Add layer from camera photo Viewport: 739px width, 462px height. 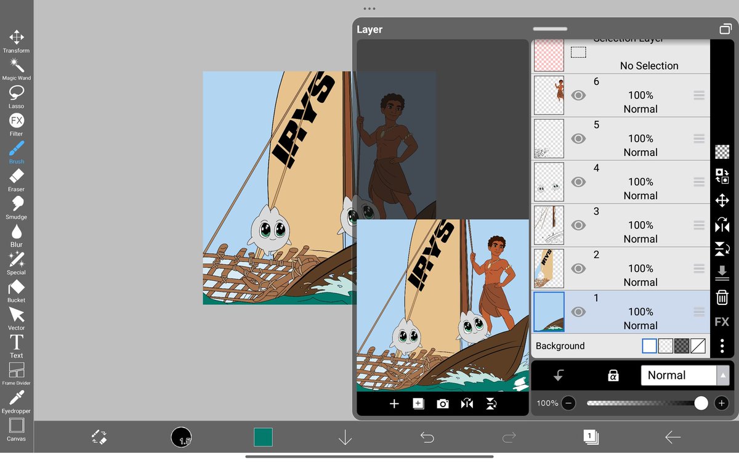click(x=443, y=403)
